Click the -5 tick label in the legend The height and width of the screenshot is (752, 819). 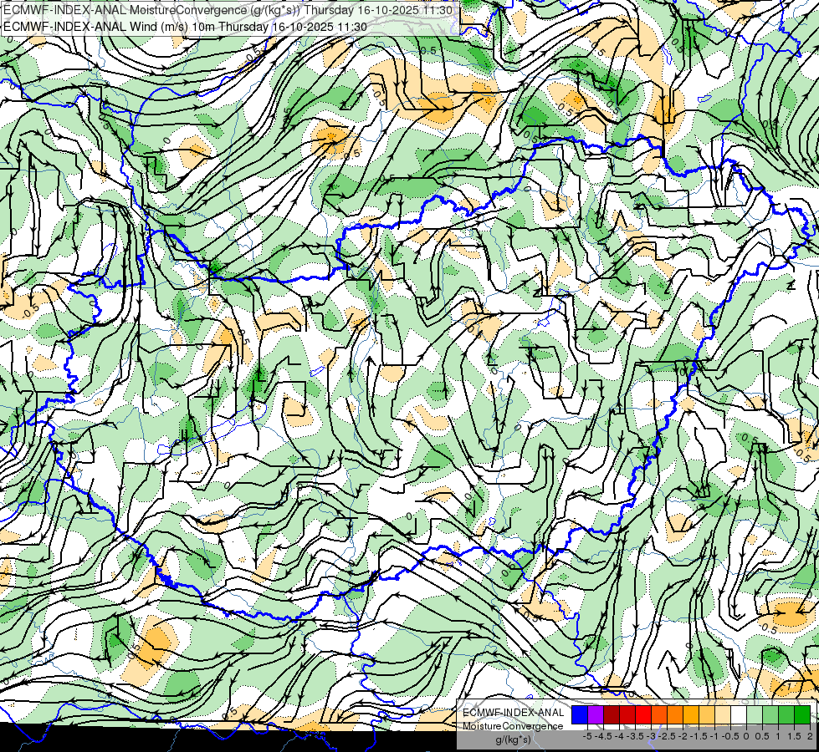pyautogui.click(x=587, y=736)
